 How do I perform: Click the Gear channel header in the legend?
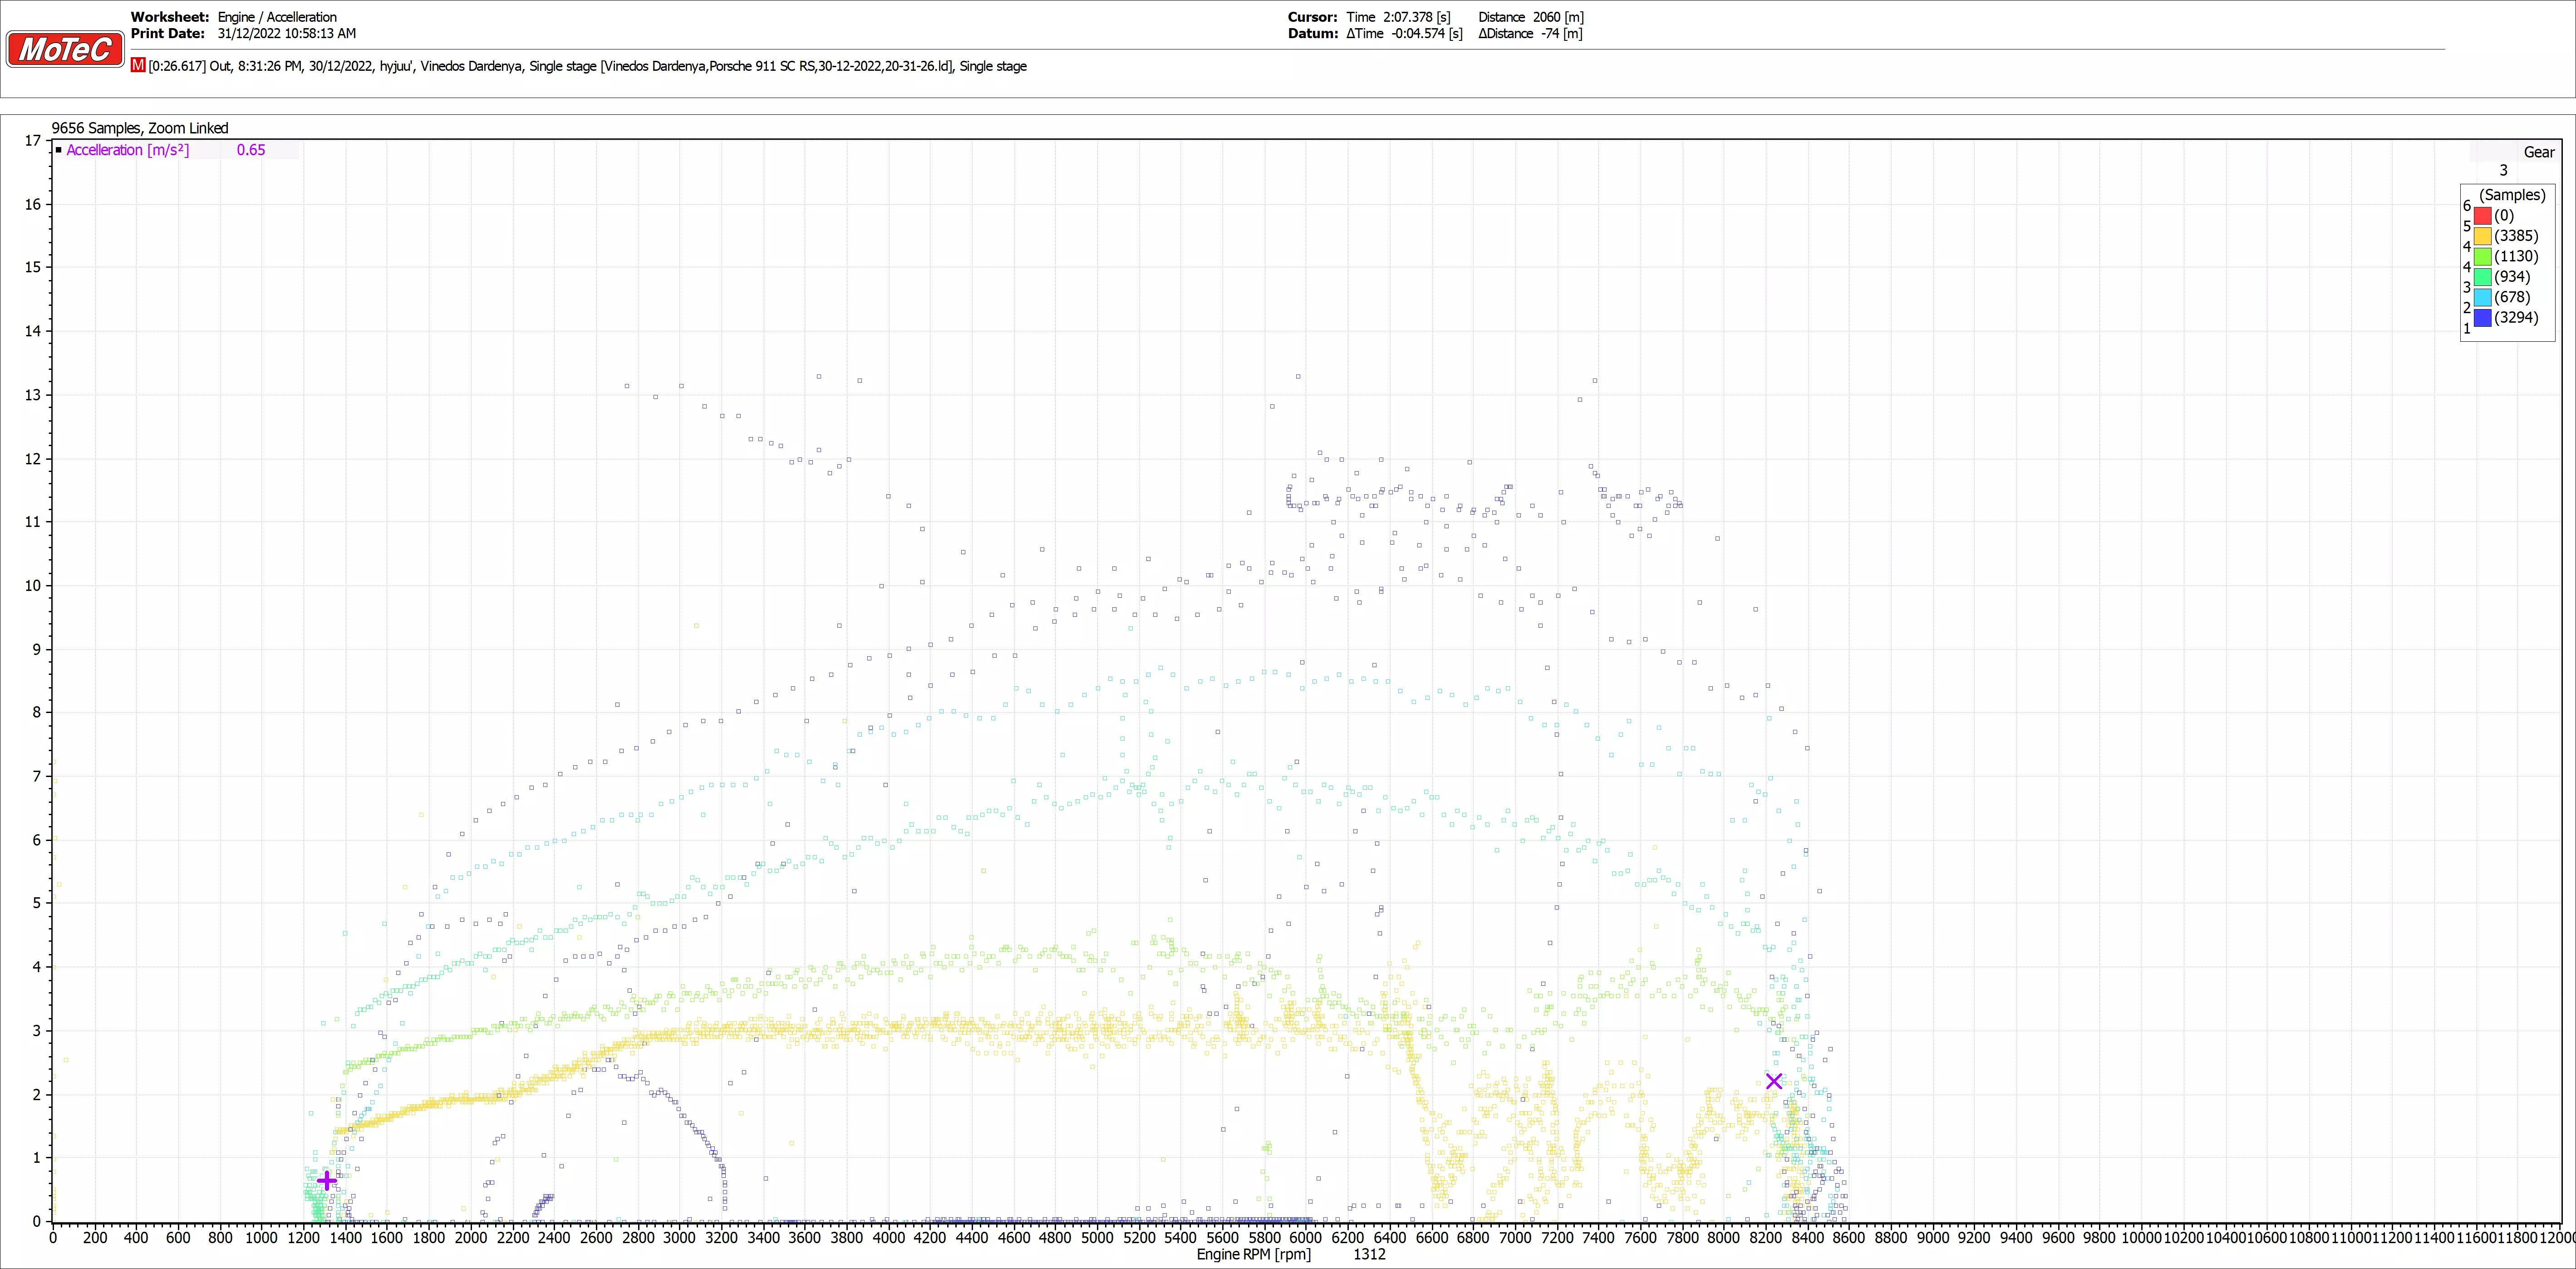pyautogui.click(x=2538, y=152)
